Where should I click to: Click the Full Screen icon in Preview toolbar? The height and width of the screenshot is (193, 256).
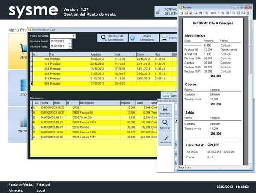coord(227,13)
